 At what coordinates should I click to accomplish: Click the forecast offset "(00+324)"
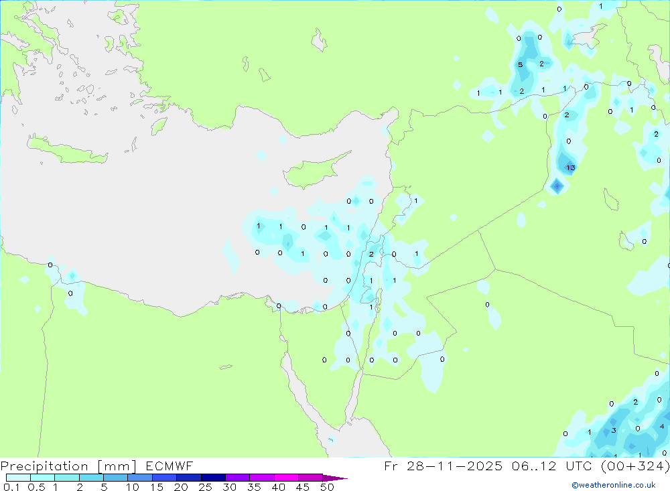(x=635, y=466)
